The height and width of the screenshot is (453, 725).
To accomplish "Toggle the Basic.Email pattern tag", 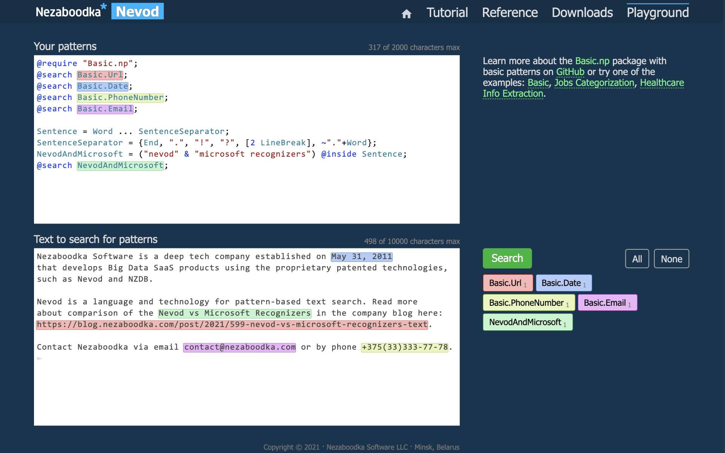I will pyautogui.click(x=607, y=303).
